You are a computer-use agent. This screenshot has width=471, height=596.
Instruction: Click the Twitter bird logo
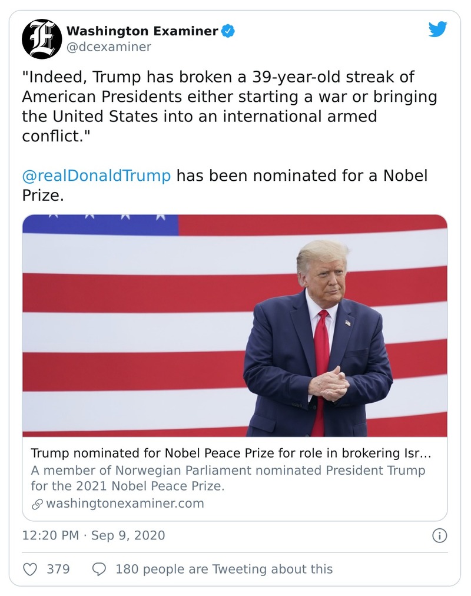438,28
